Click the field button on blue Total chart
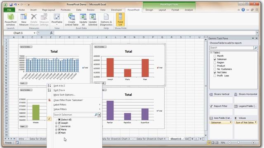Screen dimensions: 264x148 (x=24, y=83)
